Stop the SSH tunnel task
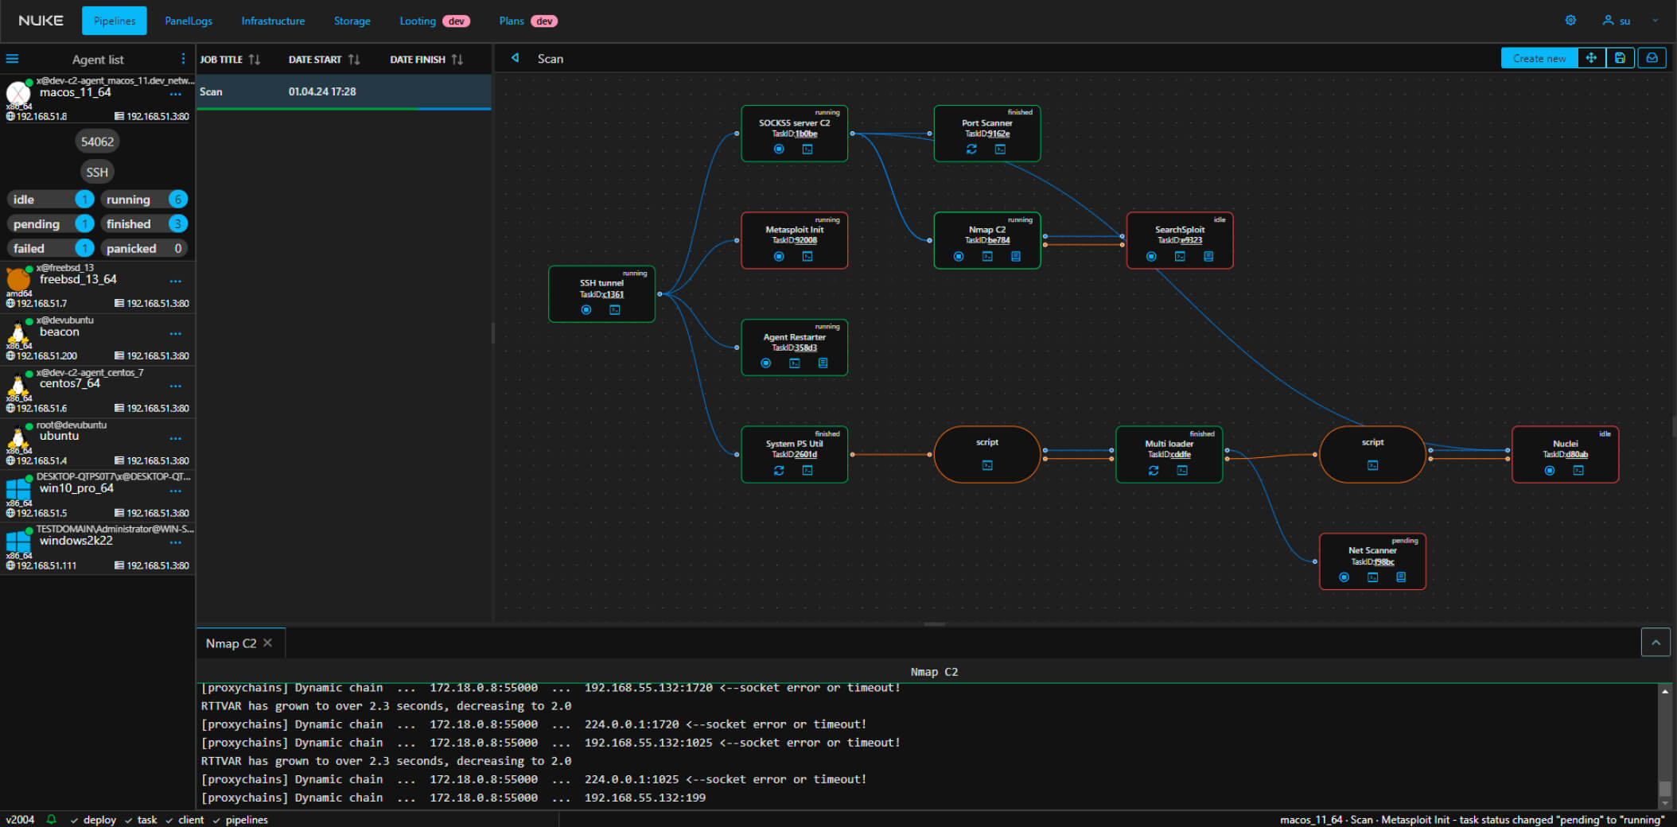This screenshot has height=827, width=1677. click(x=586, y=310)
